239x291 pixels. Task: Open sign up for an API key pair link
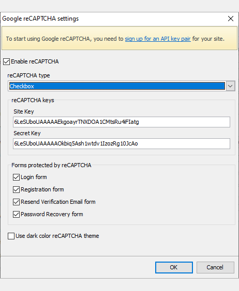(x=158, y=39)
